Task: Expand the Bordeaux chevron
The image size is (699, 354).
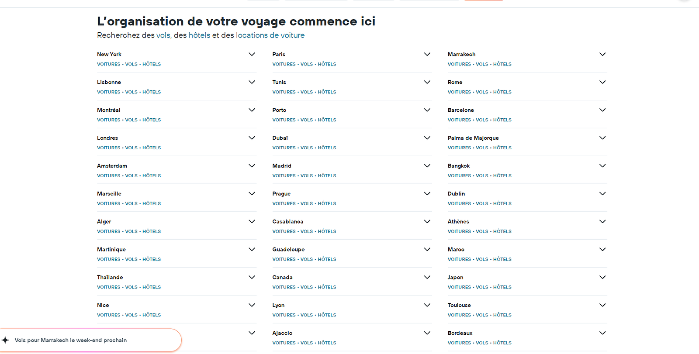Action: point(602,333)
